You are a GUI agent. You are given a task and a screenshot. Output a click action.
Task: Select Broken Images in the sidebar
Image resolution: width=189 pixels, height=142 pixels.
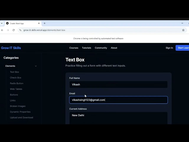pos(18,106)
